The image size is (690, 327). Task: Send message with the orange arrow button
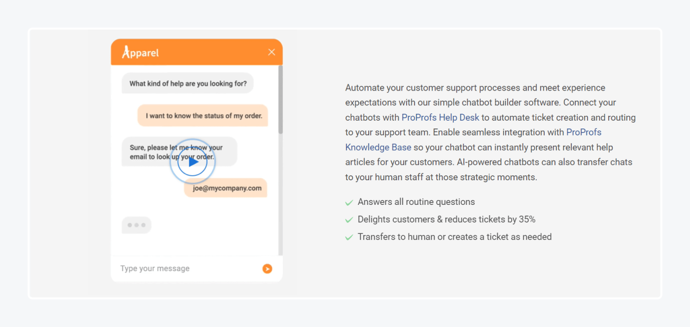[267, 268]
